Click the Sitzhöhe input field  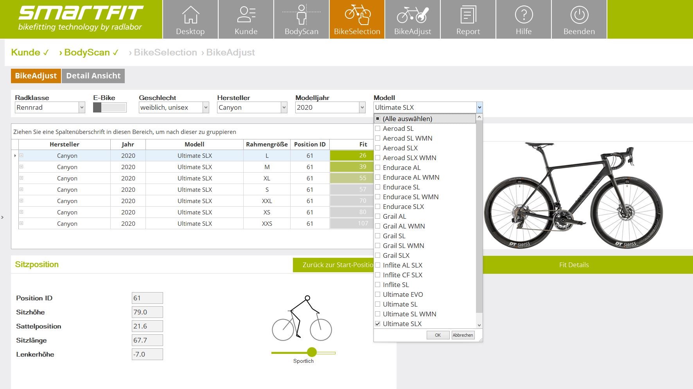coord(147,312)
